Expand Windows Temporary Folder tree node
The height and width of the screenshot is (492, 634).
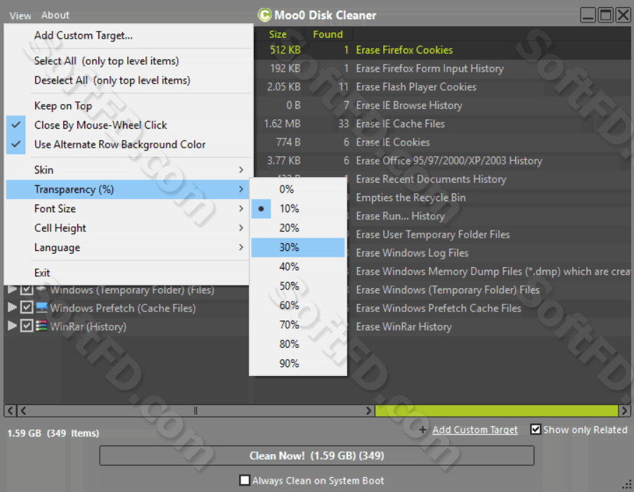[12, 289]
